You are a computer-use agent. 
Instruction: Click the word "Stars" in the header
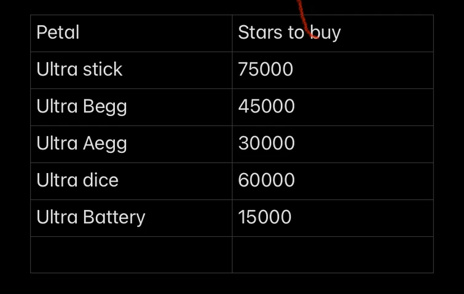pos(260,33)
